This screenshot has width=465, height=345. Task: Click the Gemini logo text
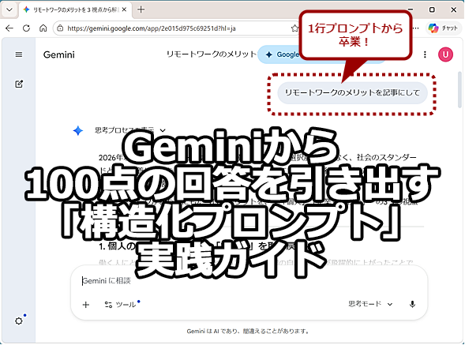pyautogui.click(x=59, y=54)
